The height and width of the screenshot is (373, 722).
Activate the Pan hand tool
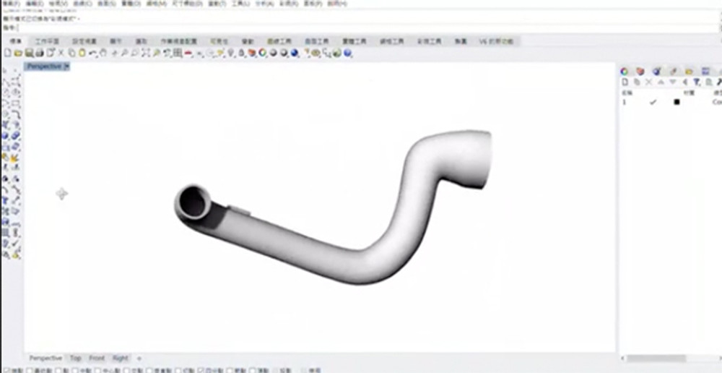click(103, 53)
